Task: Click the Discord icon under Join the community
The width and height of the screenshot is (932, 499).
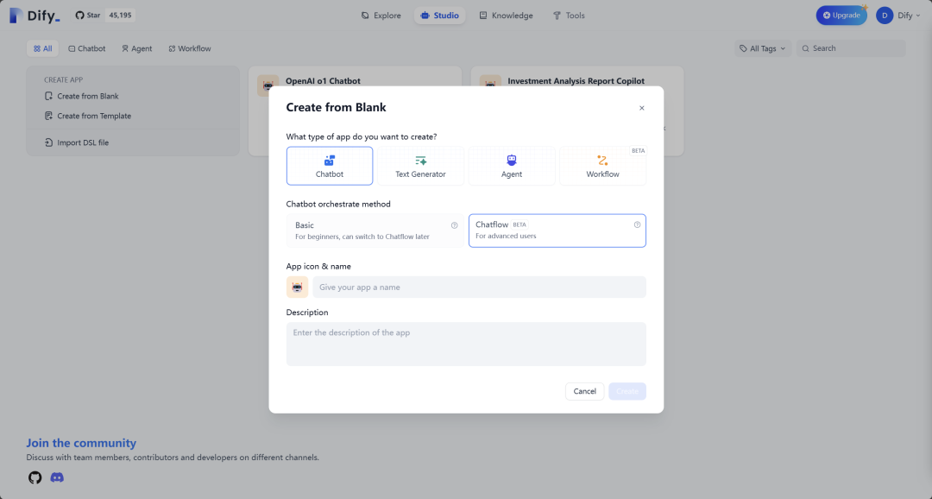Action: (57, 477)
